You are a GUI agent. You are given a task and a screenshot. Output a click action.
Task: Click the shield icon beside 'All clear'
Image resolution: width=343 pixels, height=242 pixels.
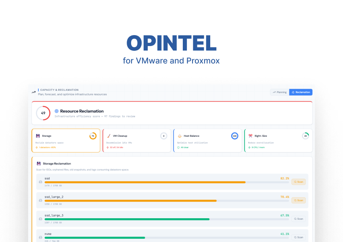(x=178, y=147)
